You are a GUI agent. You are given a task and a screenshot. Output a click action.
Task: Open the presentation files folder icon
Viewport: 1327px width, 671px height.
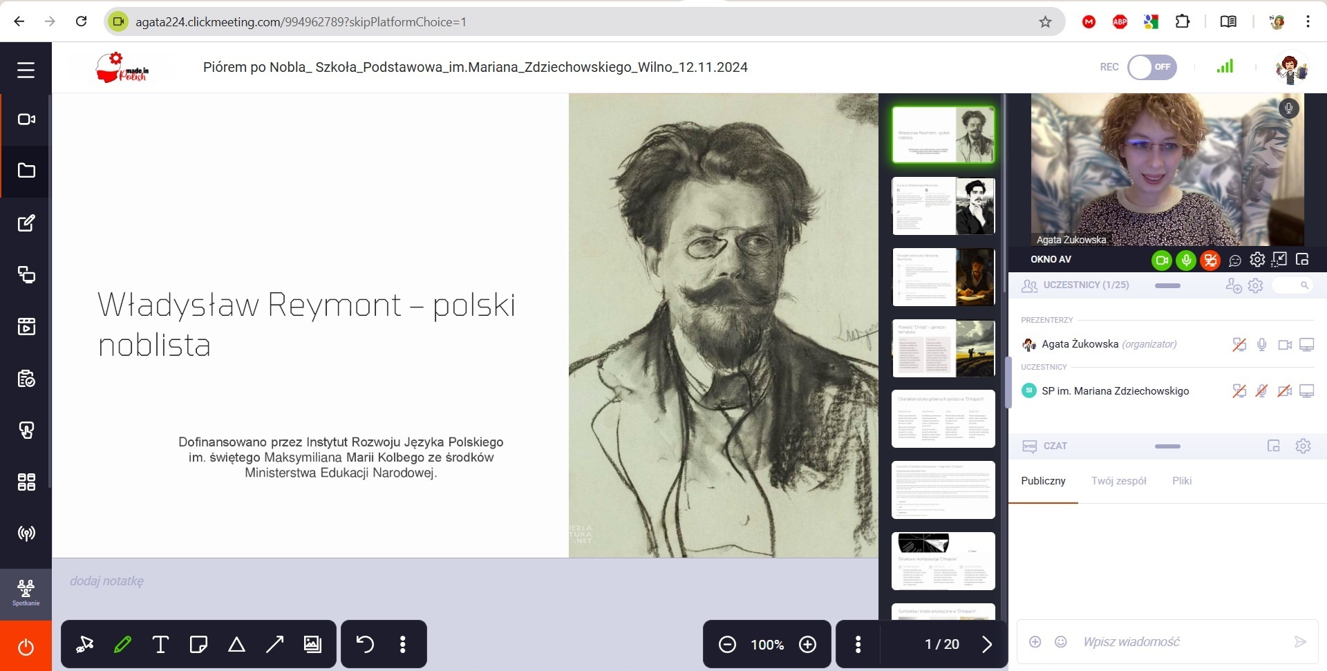pos(26,171)
